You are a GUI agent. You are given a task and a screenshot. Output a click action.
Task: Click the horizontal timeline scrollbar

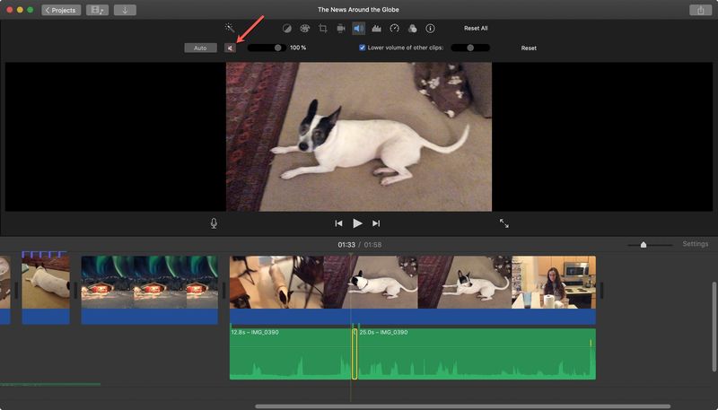[x=462, y=406]
